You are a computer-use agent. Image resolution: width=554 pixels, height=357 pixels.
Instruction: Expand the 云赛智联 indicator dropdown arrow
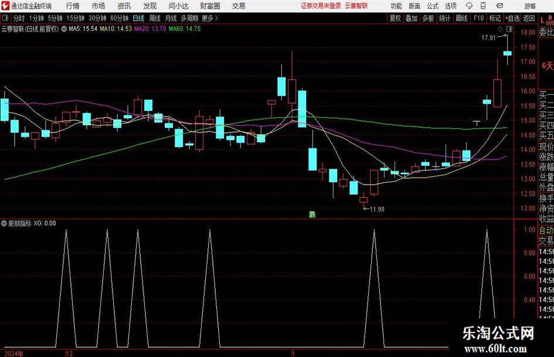pyautogui.click(x=64, y=29)
